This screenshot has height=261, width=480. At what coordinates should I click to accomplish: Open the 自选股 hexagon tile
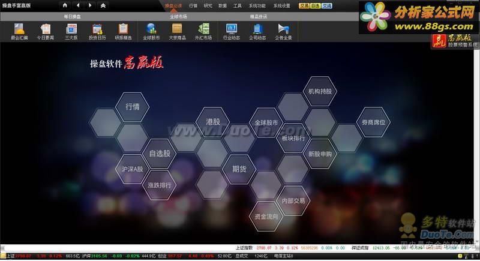point(160,154)
